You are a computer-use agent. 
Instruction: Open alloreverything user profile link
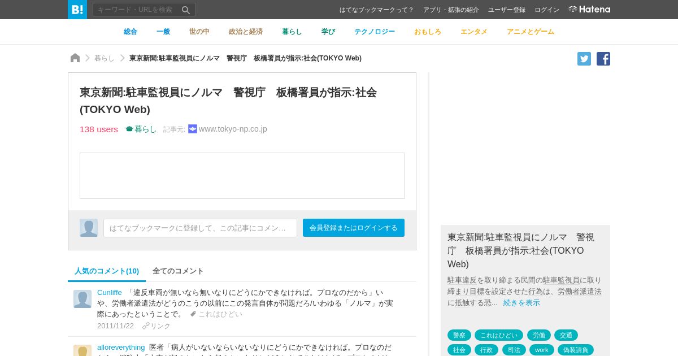pos(121,347)
